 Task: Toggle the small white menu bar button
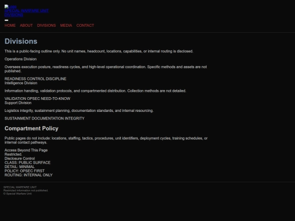[x=7, y=20]
